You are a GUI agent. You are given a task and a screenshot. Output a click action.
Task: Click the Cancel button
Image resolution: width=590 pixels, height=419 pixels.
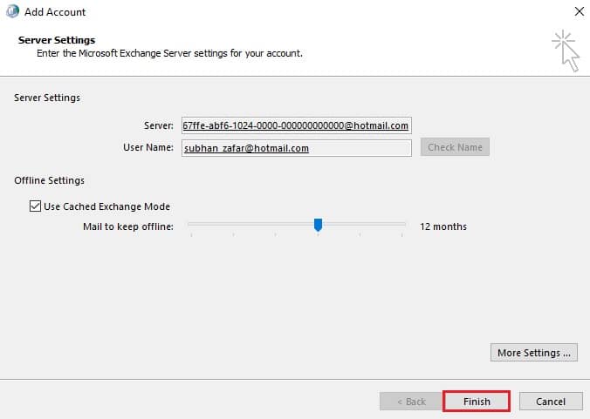pyautogui.click(x=551, y=402)
